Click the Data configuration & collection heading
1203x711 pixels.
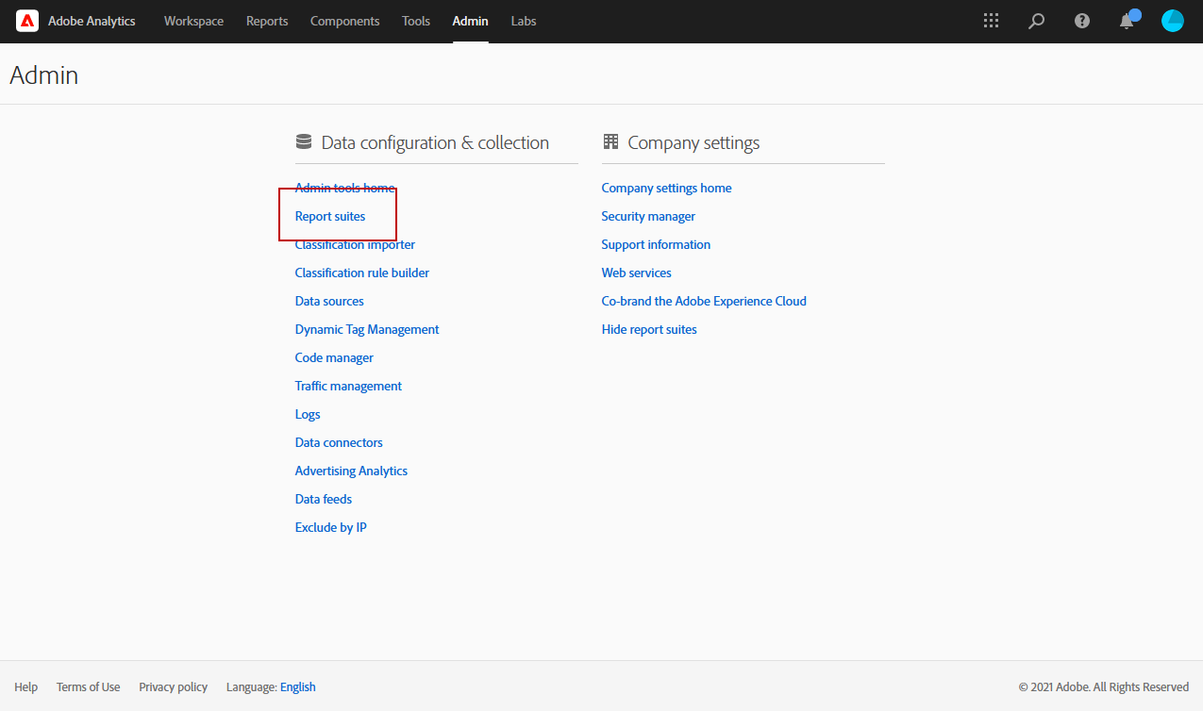point(435,142)
